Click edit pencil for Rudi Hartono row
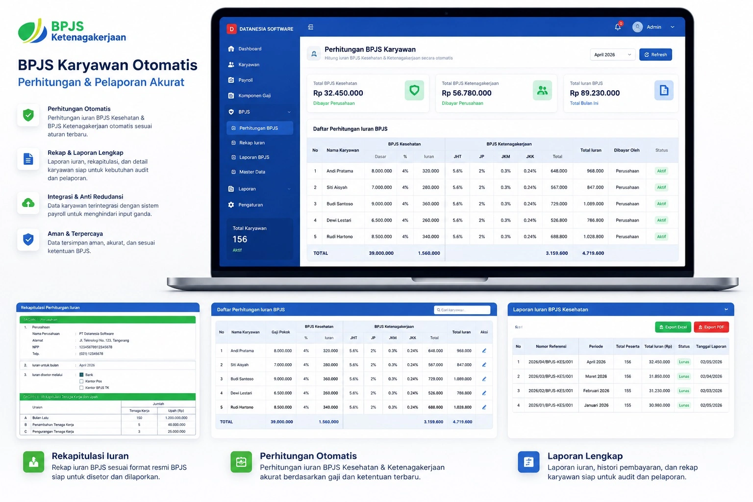 point(484,407)
